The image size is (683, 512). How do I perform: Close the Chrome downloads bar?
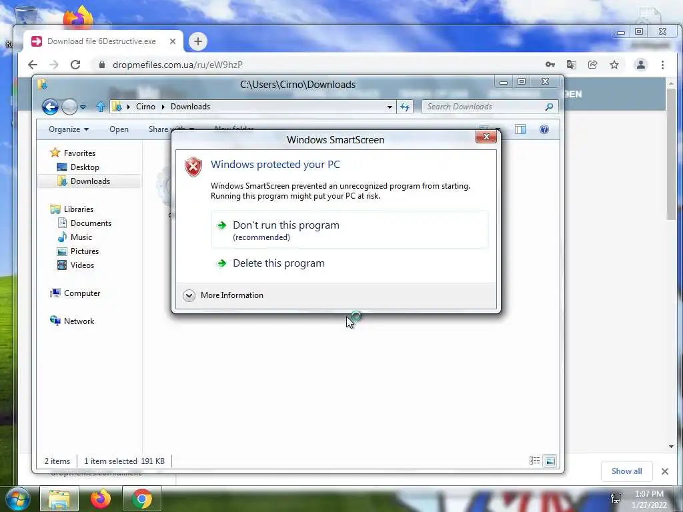coord(665,471)
